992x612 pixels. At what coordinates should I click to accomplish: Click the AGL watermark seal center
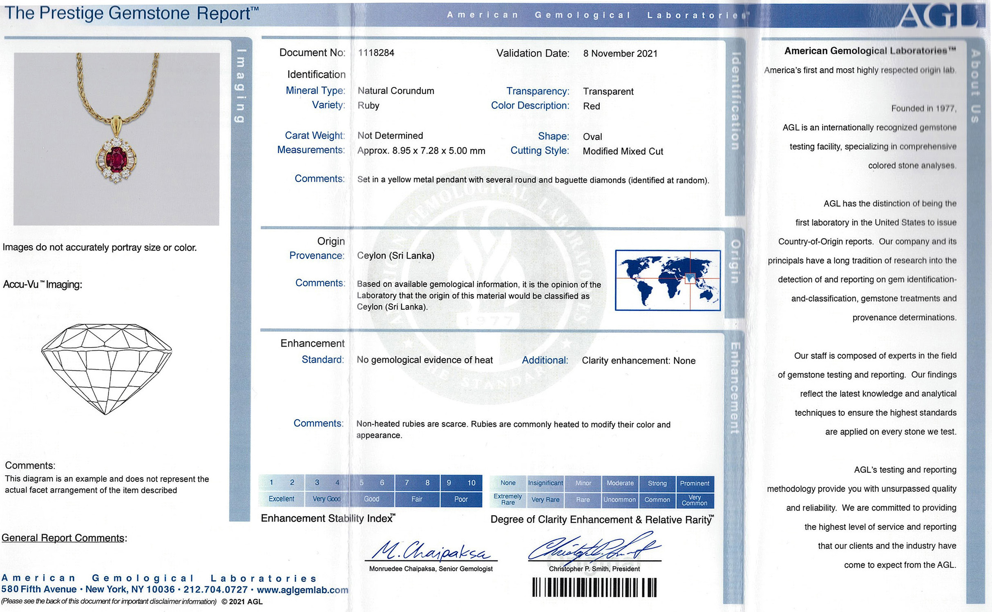[486, 286]
